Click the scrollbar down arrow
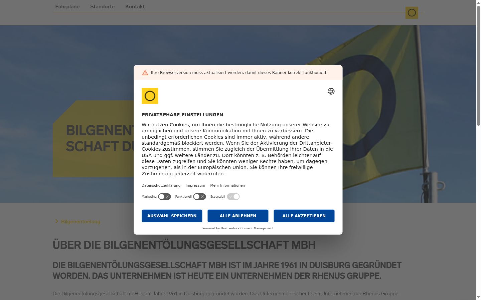The height and width of the screenshot is (300, 481). click(x=478, y=297)
